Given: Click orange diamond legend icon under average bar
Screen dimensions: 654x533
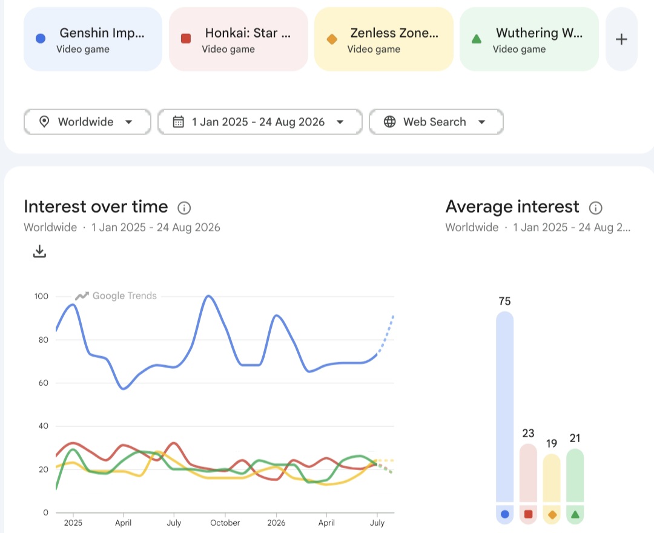Looking at the screenshot, I should pyautogui.click(x=552, y=515).
